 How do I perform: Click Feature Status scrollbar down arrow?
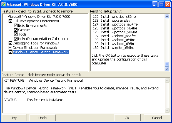167,110
